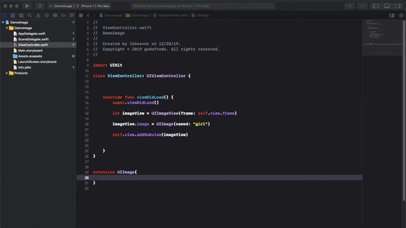Viewport: 406px width, 228px height.
Task: Show the Symbol navigator
Action: pos(21,15)
